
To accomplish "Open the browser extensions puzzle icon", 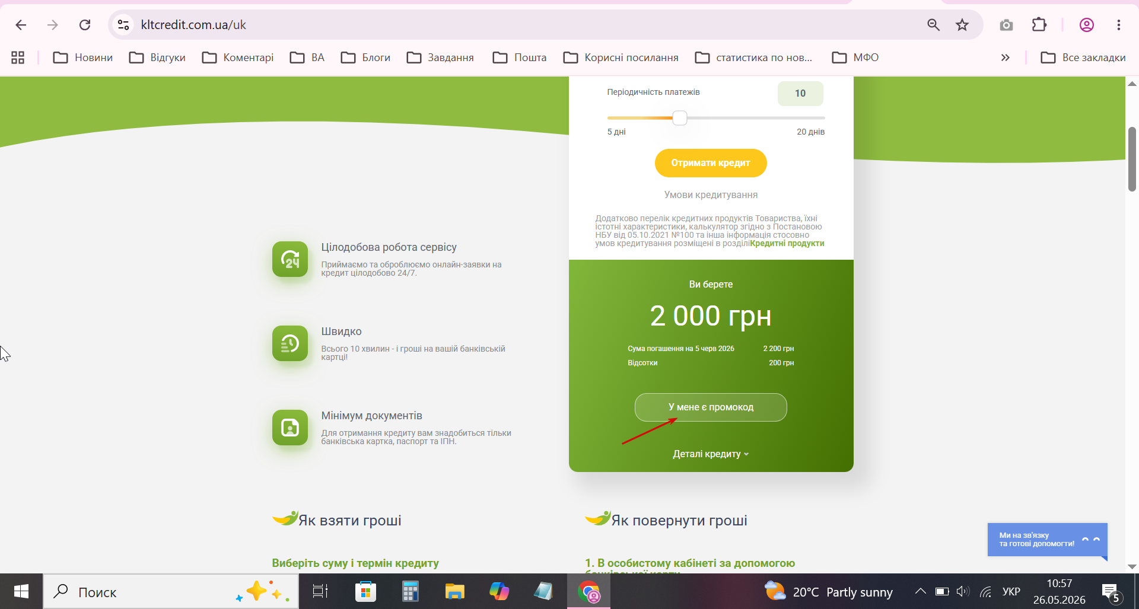I will [x=1039, y=25].
